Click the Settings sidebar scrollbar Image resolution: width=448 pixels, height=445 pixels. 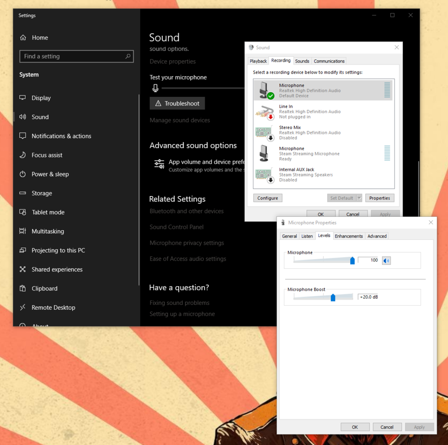(139, 190)
